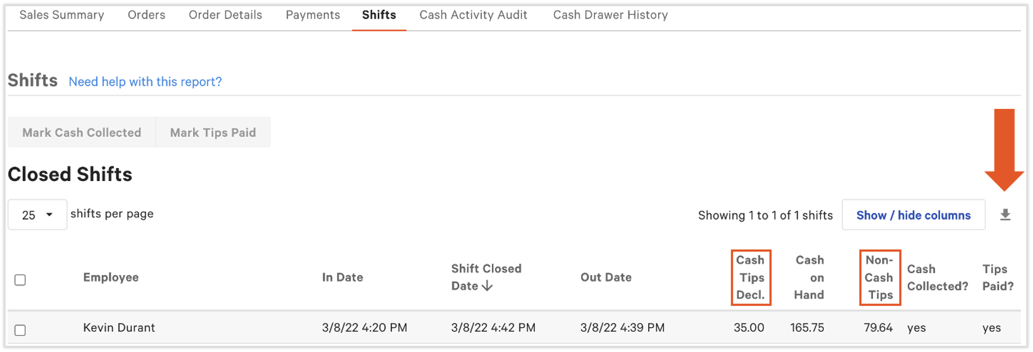Open the shifts per page dropdown
The width and height of the screenshot is (1033, 352).
pos(37,215)
